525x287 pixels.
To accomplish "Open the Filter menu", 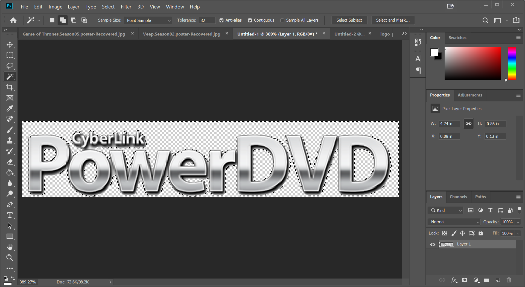I will coord(126,7).
